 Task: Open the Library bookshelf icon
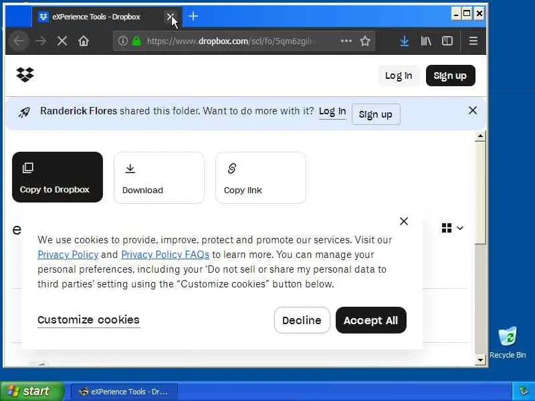(426, 41)
